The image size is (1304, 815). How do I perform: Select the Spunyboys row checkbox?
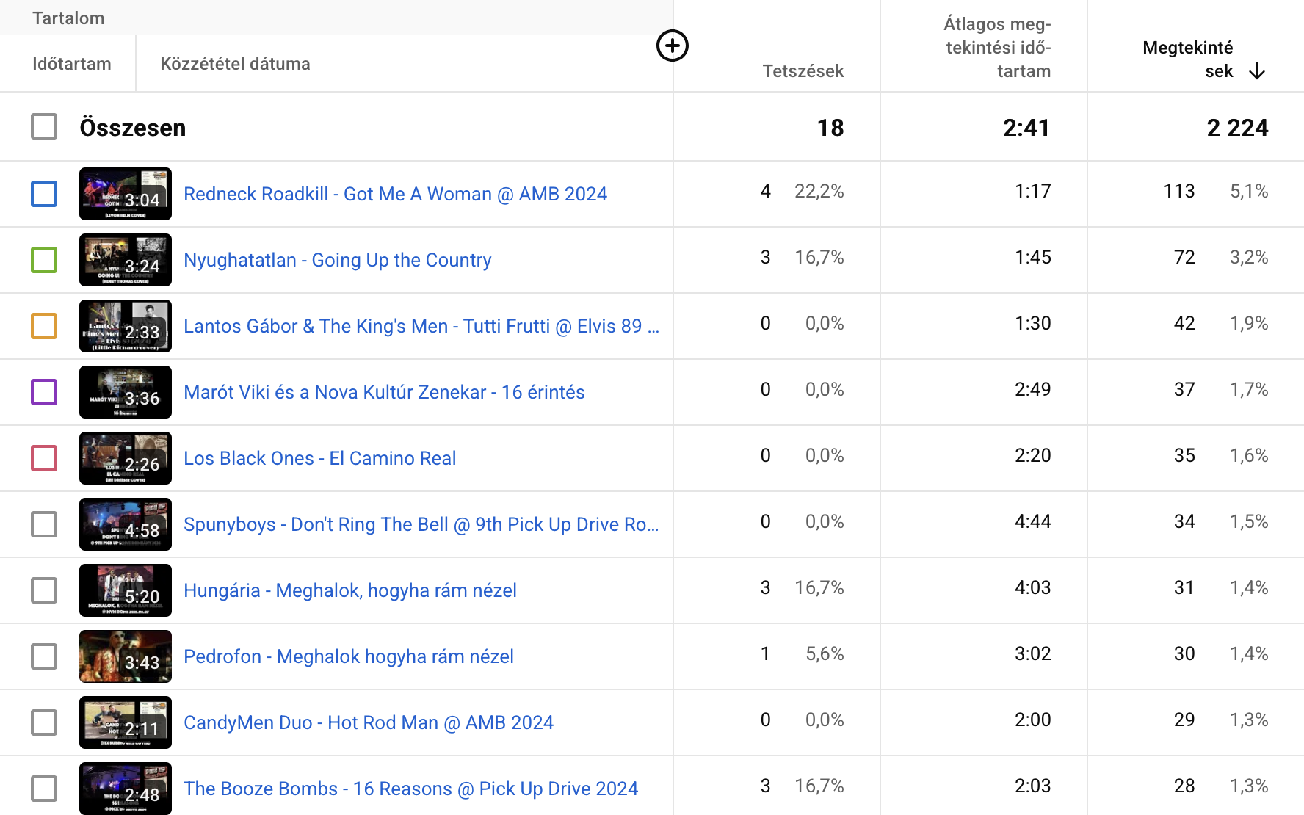pos(44,524)
